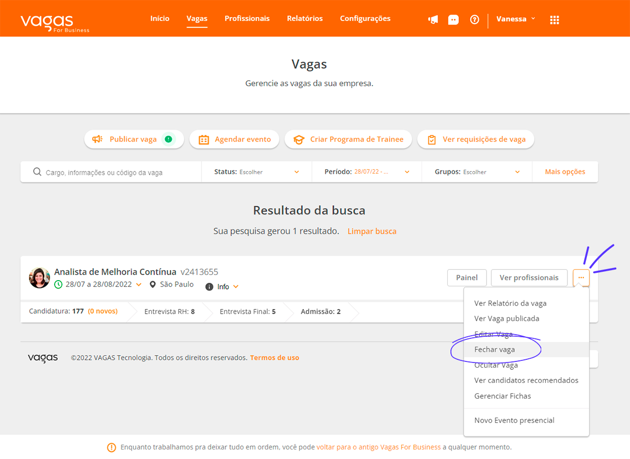Open the Período date range dropdown
Viewport: 630px width, 459px height.
367,172
